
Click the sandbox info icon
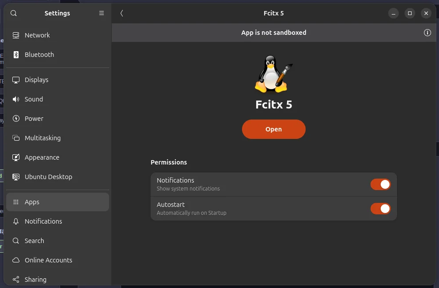(x=427, y=33)
